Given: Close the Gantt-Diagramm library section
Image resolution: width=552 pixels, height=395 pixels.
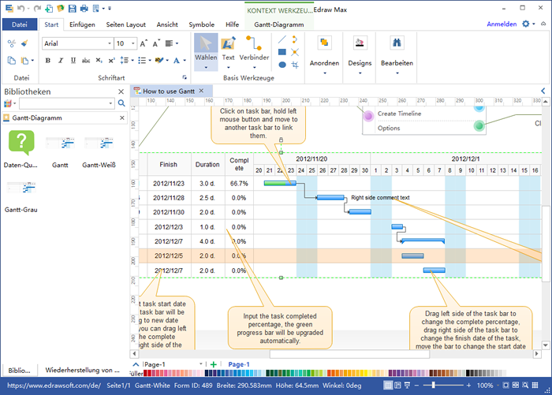Looking at the screenshot, I should (x=121, y=117).
